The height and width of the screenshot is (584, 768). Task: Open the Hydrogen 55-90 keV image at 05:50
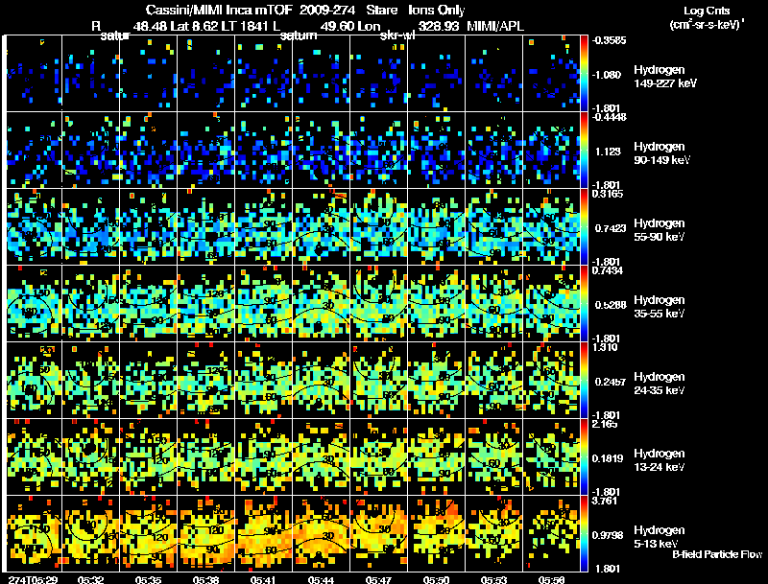[x=437, y=226]
